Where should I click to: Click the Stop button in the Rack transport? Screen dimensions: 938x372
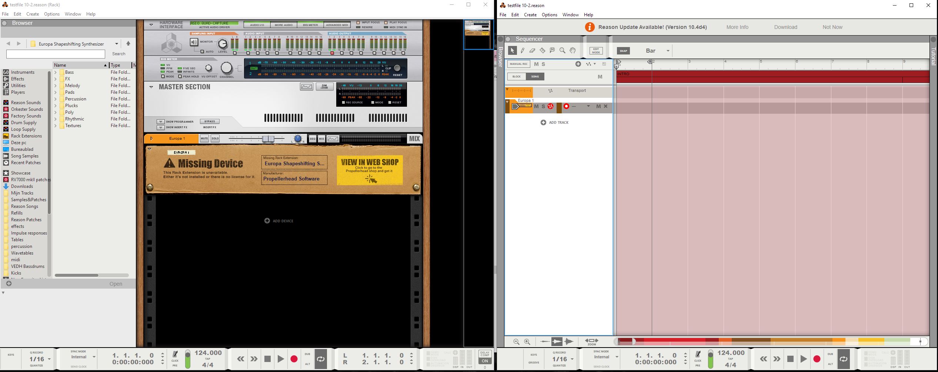tap(267, 359)
